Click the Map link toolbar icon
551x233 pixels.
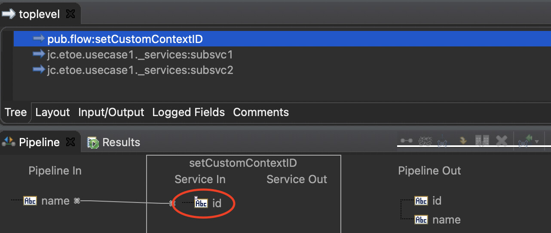click(x=406, y=141)
